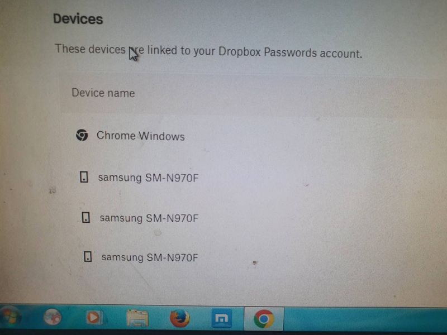Image resolution: width=447 pixels, height=335 pixels.
Task: Launch Windows Media Player from taskbar
Action: tap(93, 317)
